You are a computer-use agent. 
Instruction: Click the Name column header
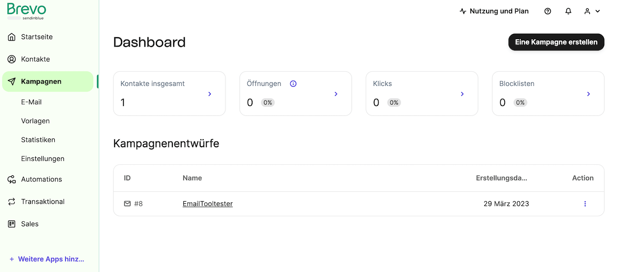pos(192,178)
